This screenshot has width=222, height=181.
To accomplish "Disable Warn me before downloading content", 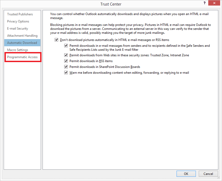I will click(x=66, y=72).
